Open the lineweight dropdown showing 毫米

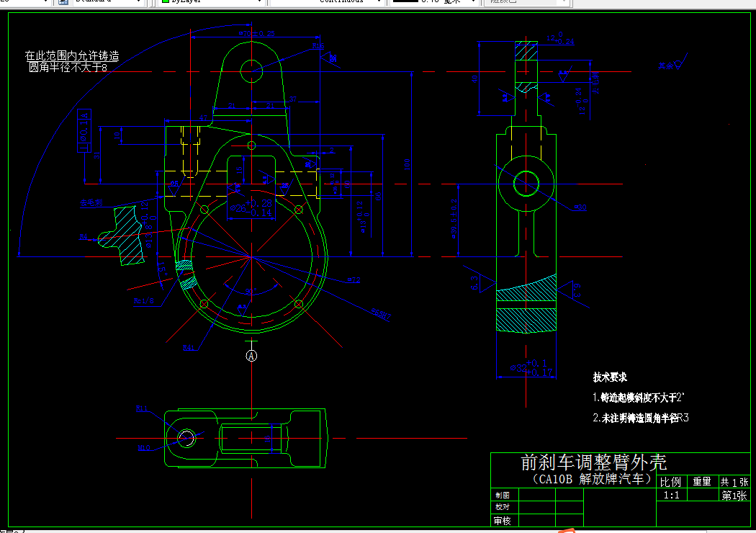coord(434,2)
